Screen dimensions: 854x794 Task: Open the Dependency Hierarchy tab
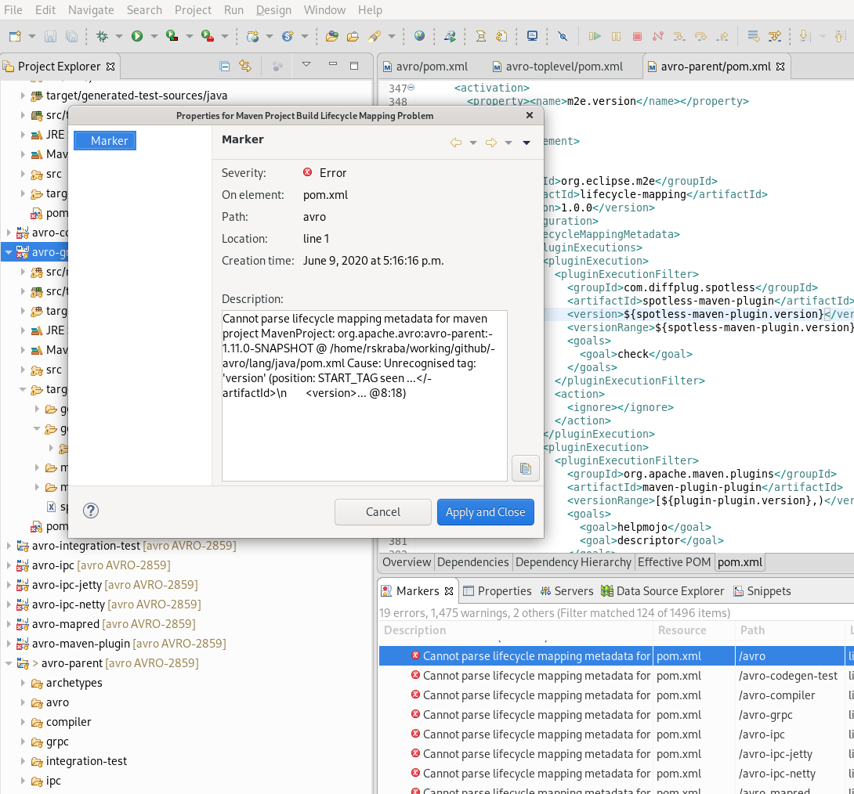tap(573, 562)
